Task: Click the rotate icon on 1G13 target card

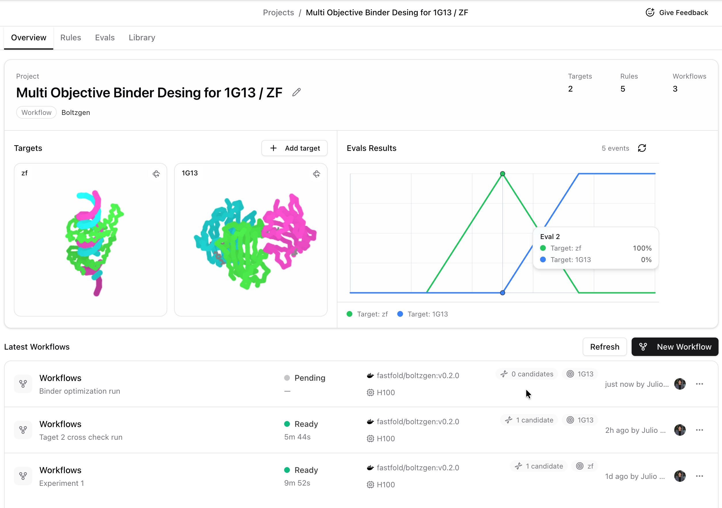Action: click(316, 174)
